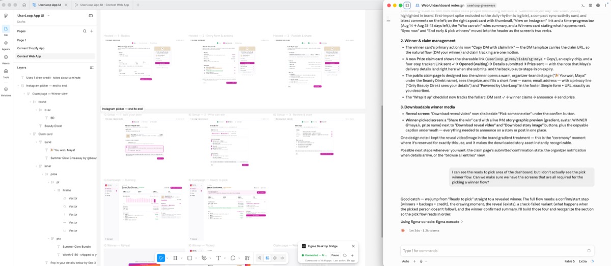Collapse the inner layer
This screenshot has height=266, width=611.
point(36,166)
